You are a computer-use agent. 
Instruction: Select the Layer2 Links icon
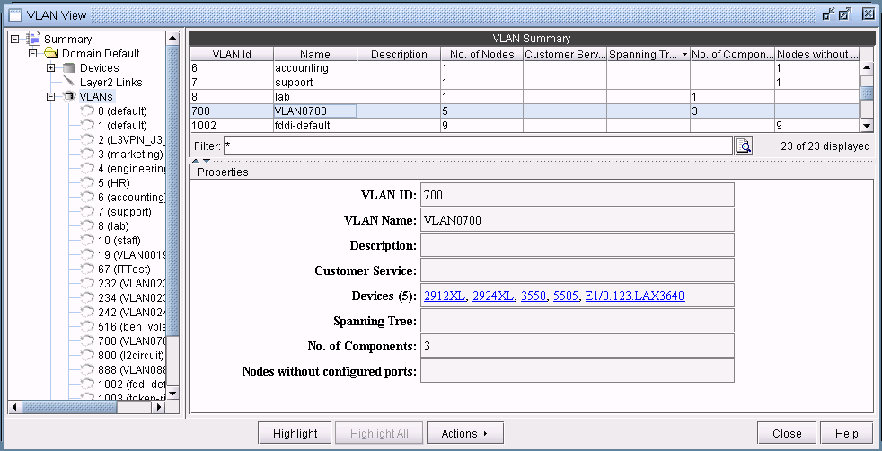69,83
